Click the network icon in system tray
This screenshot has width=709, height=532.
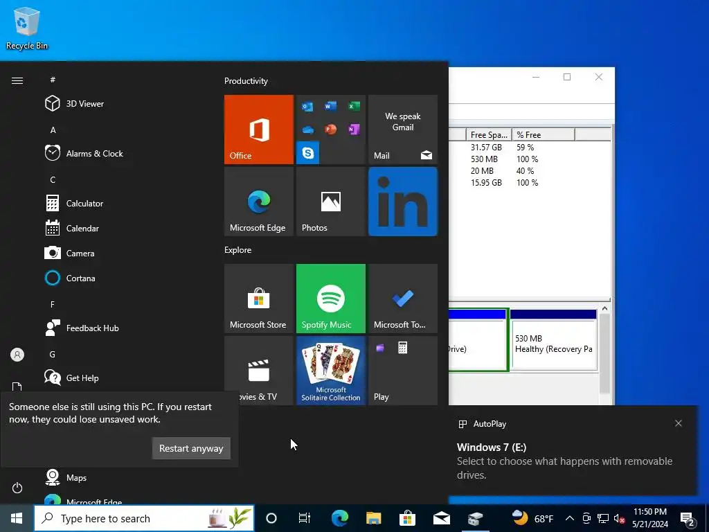pyautogui.click(x=603, y=518)
